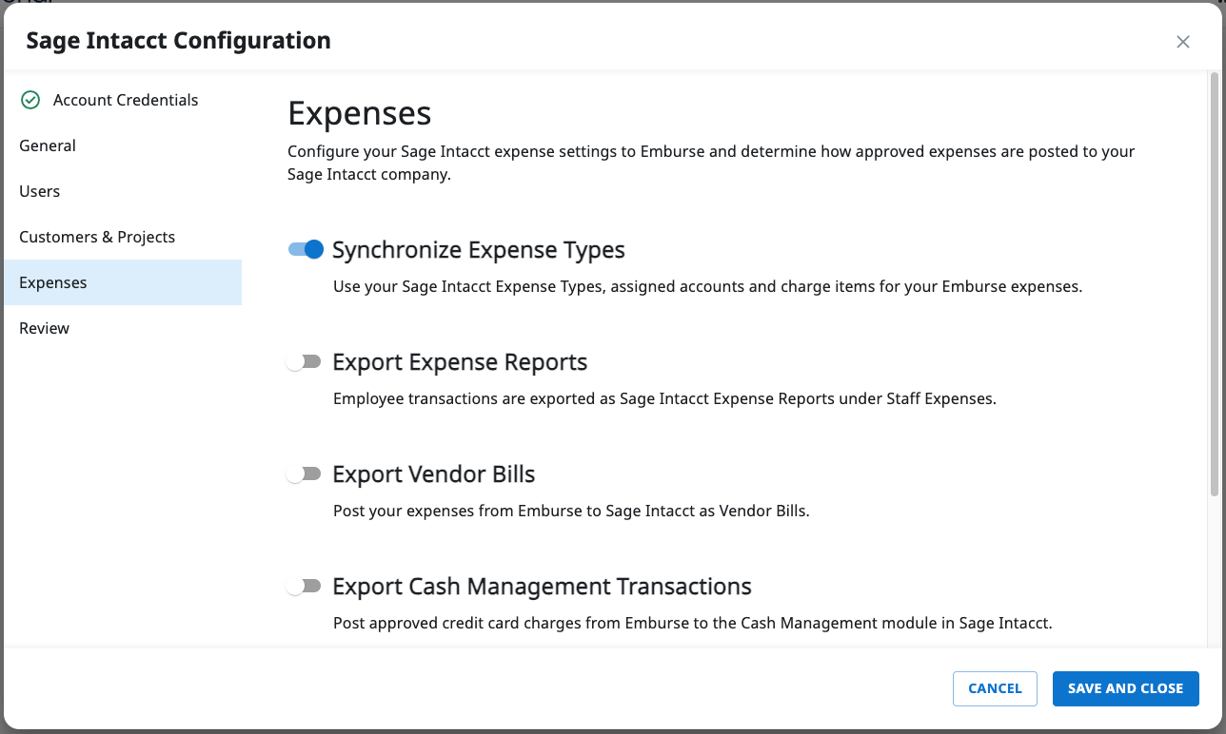Click the Sage Intacct Configuration title
This screenshot has width=1226, height=734.
(x=179, y=41)
